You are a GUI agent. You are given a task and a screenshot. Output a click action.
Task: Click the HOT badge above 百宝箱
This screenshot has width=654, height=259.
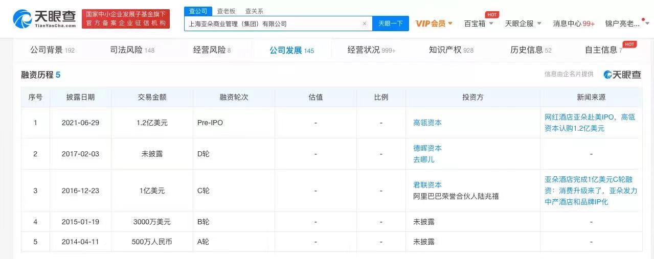pyautogui.click(x=492, y=14)
